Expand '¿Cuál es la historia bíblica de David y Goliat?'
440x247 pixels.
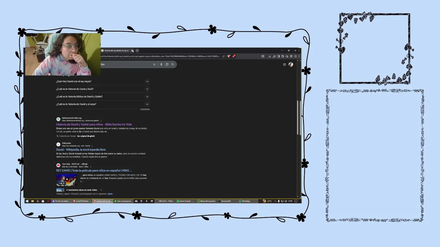[103, 96]
